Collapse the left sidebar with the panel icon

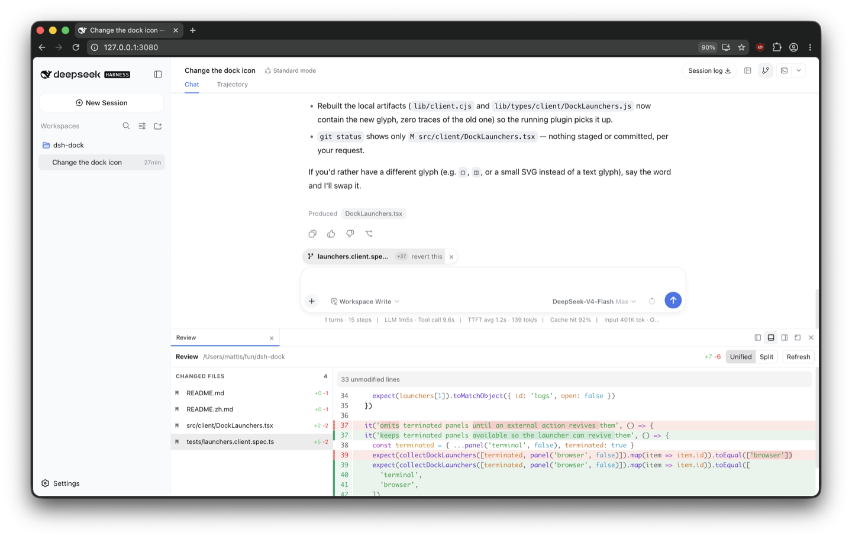tap(158, 75)
